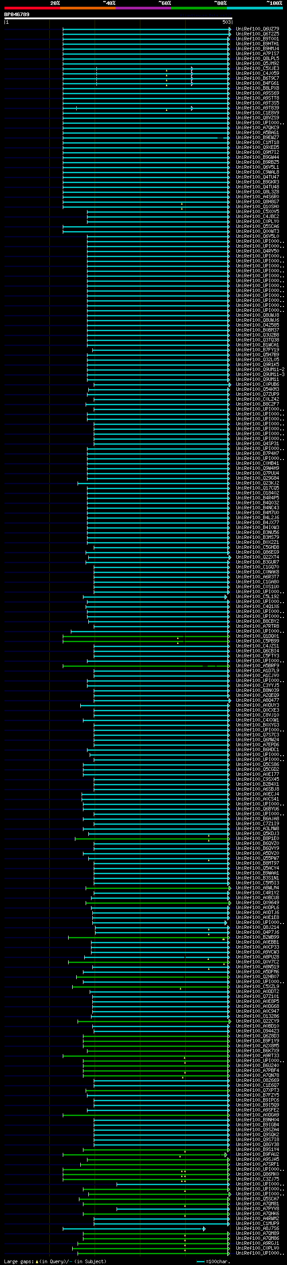The image size is (287, 1265).
Task: Select the UniRef100_Q9UM11-3 label
Action: point(260,374)
